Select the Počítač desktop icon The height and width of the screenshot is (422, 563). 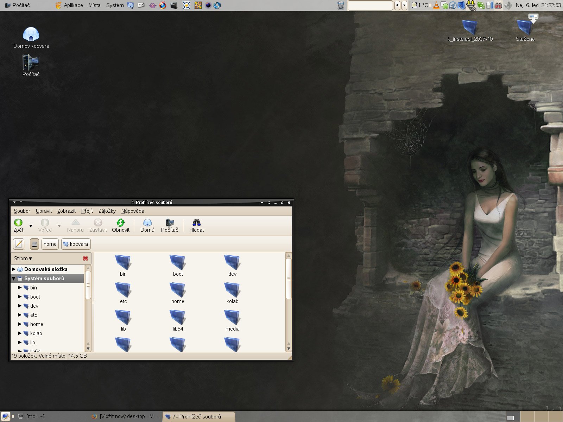31,62
